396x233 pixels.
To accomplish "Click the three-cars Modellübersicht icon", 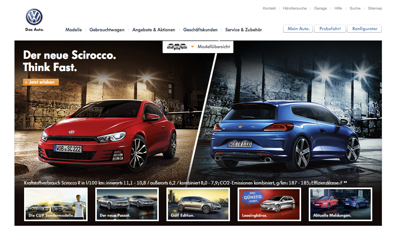I will pyautogui.click(x=177, y=47).
